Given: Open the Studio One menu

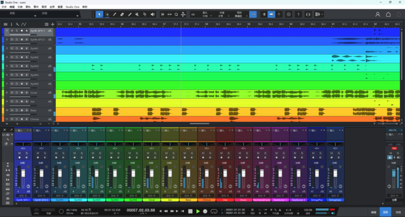Looking at the screenshot, I should (72, 7).
